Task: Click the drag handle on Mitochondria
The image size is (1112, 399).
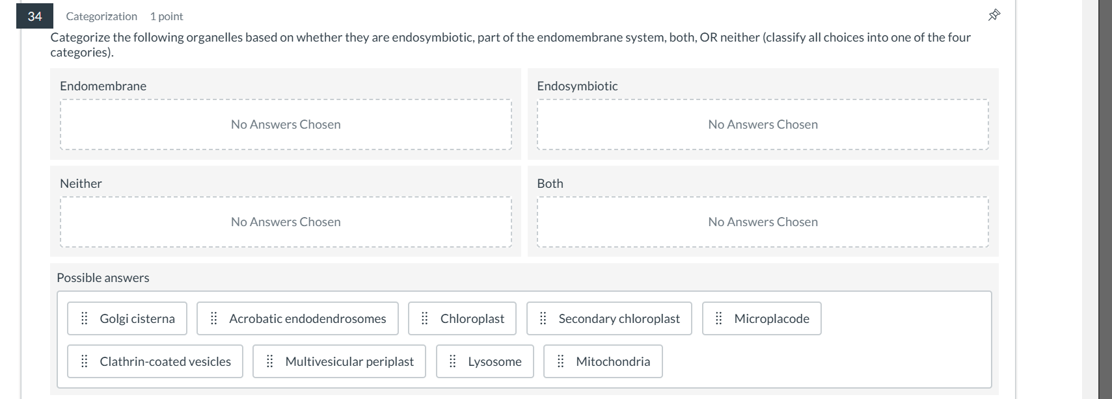Action: pos(560,361)
